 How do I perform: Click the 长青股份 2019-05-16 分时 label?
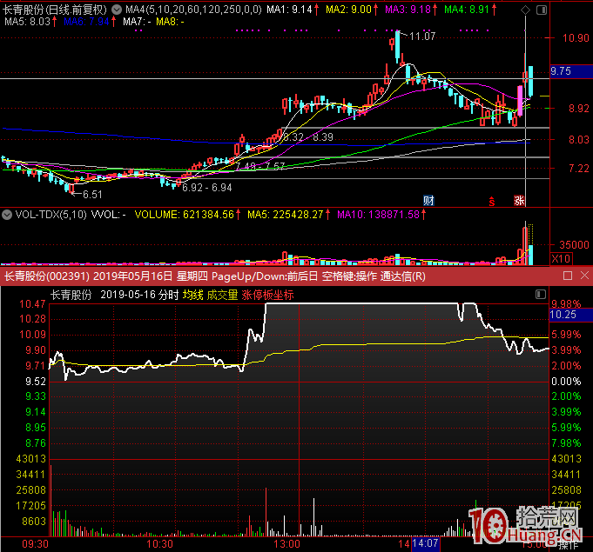[115, 295]
